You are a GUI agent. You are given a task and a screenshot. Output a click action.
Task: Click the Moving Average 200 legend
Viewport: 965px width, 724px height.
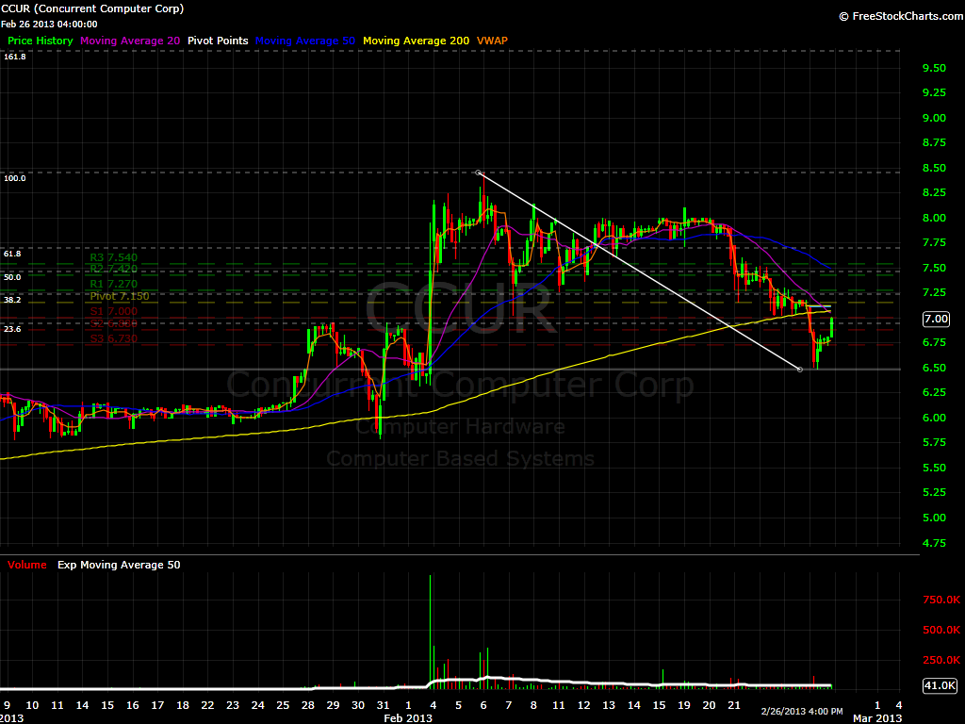pyautogui.click(x=416, y=41)
